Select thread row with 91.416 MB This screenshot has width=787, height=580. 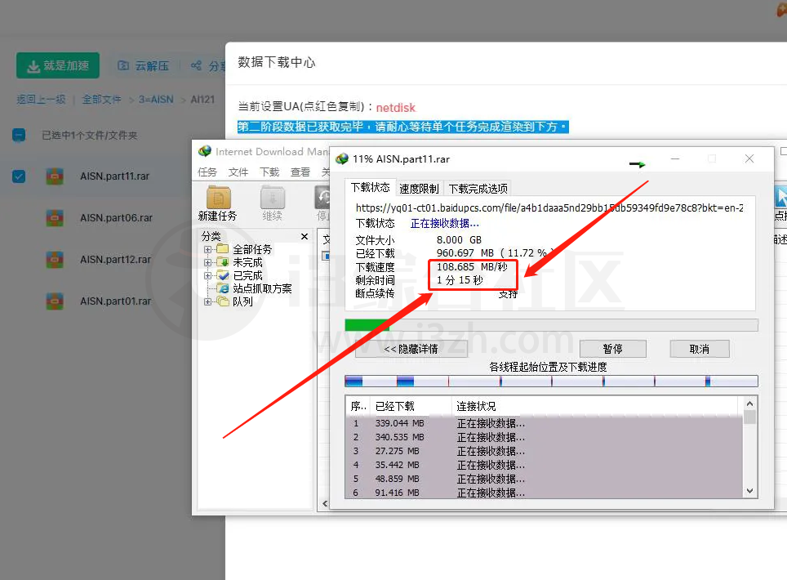pos(545,493)
